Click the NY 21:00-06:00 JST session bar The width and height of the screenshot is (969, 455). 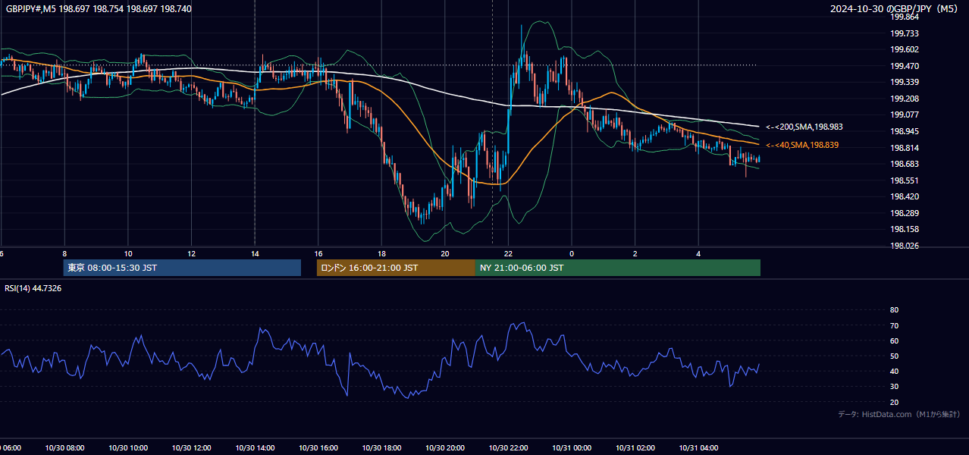[618, 268]
